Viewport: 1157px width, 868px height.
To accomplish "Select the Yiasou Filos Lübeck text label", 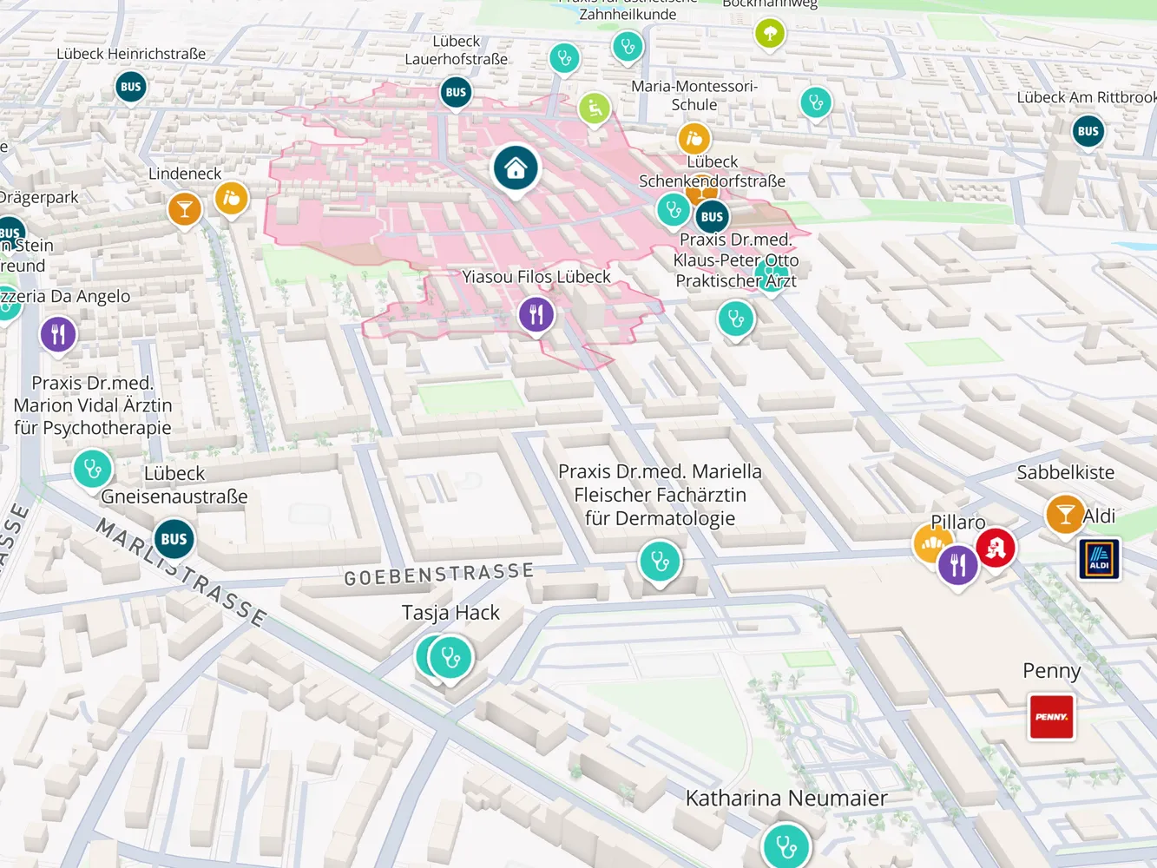I will click(536, 277).
